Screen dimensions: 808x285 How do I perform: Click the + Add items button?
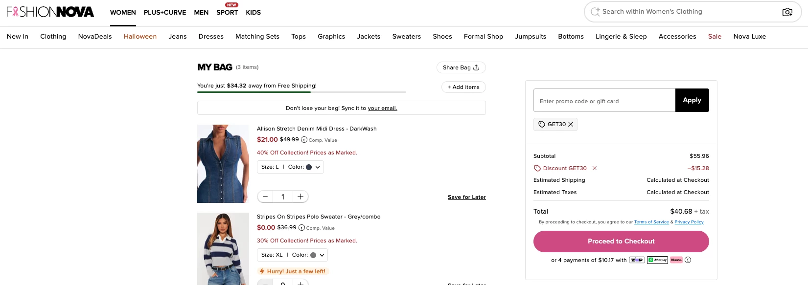(463, 87)
